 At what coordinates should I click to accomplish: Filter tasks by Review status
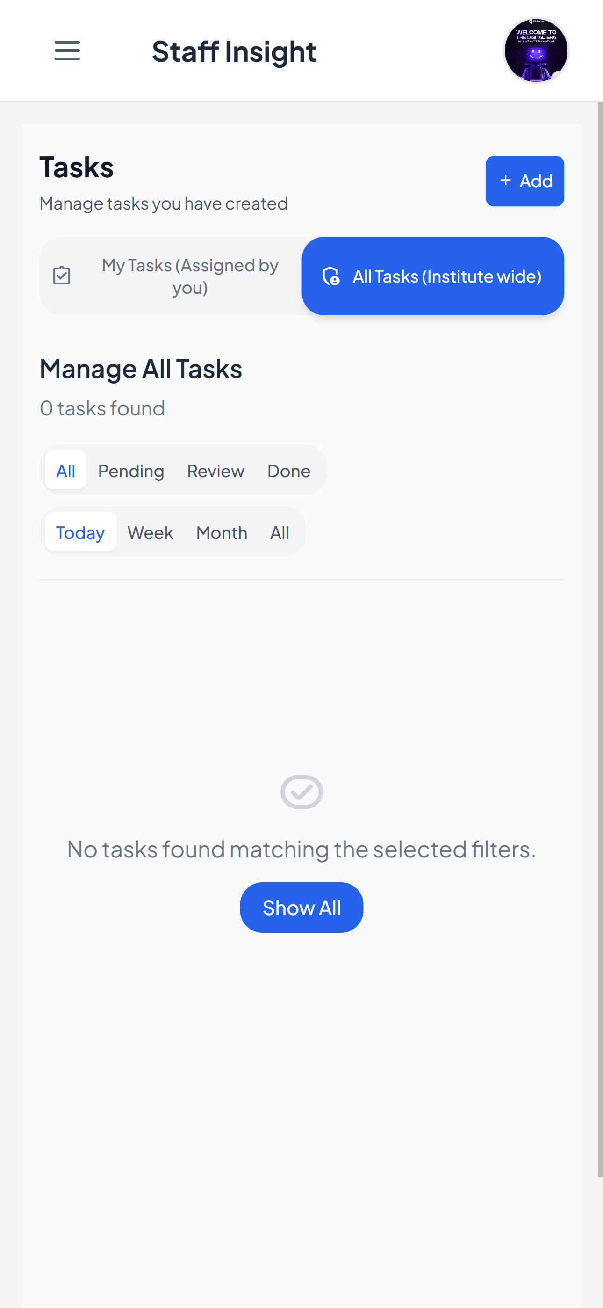tap(215, 470)
